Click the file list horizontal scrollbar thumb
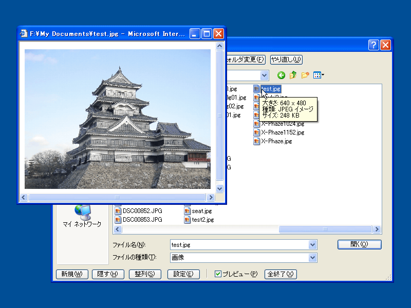Viewport: 411px width, 308px height. [325, 229]
